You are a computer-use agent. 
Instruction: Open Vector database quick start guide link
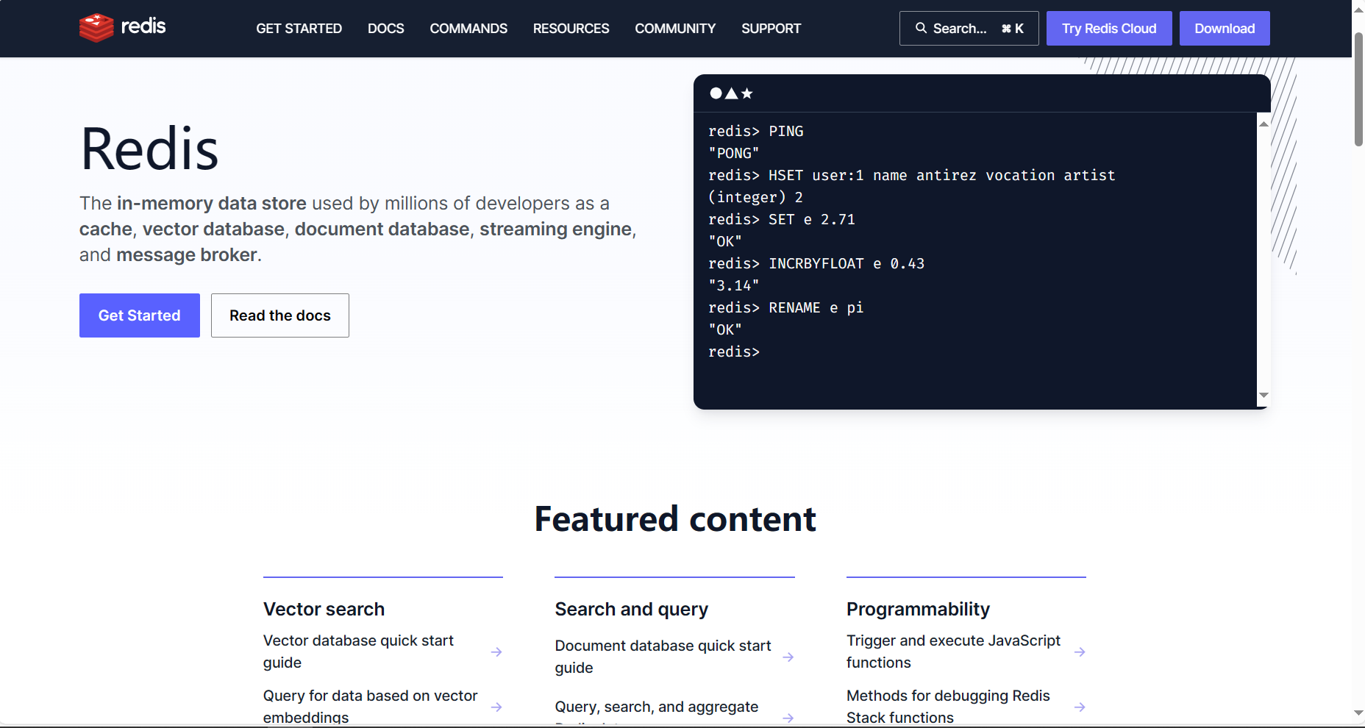pyautogui.click(x=359, y=652)
